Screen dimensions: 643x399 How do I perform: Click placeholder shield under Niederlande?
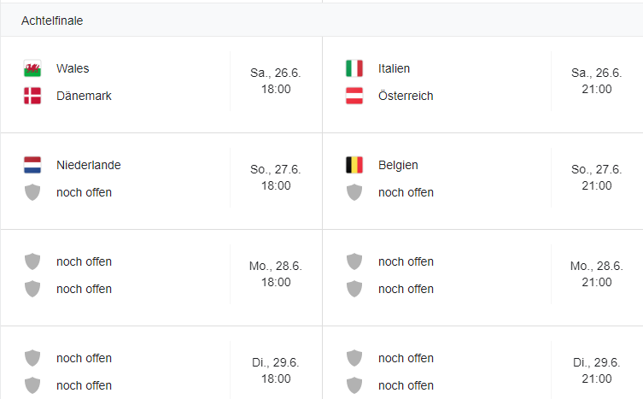32,192
